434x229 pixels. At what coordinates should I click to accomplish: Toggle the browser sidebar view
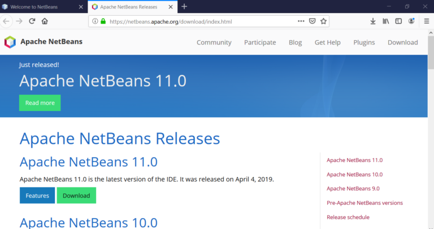[398, 21]
